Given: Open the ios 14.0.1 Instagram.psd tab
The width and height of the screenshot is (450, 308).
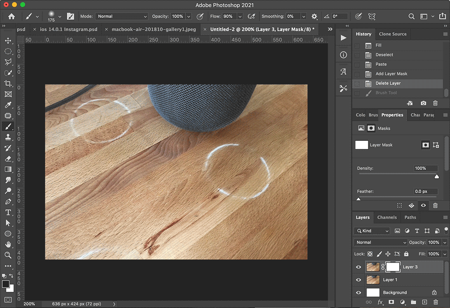Looking at the screenshot, I should 68,29.
